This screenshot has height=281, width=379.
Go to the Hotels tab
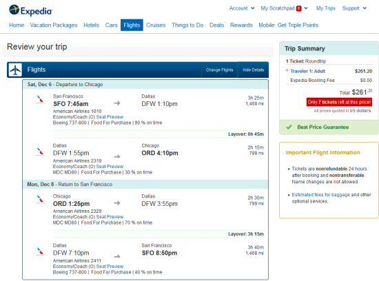click(92, 25)
